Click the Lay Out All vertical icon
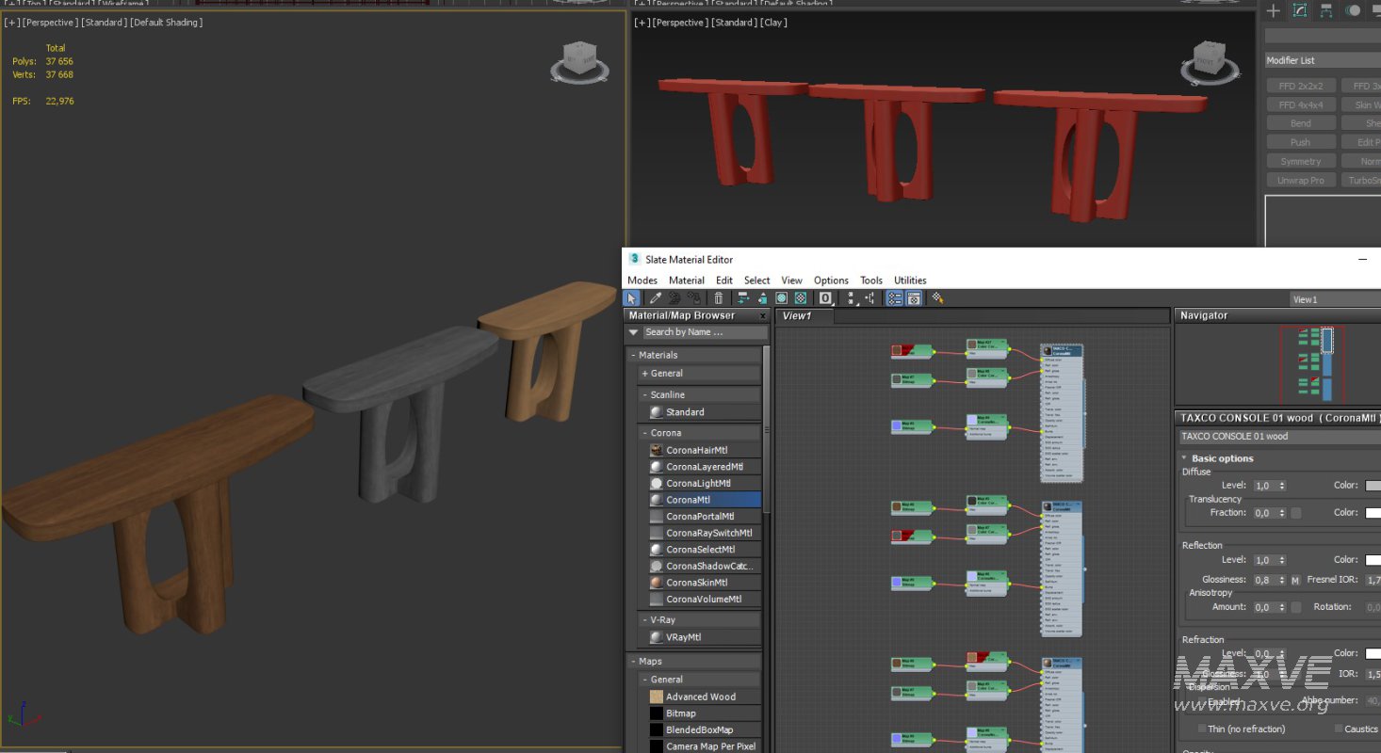 (851, 298)
